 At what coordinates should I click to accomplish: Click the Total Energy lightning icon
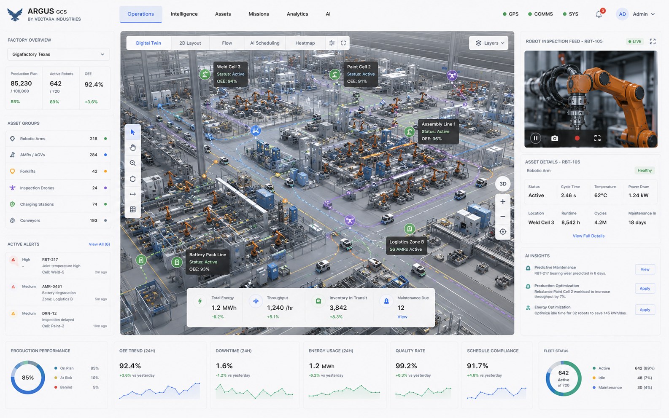point(200,301)
